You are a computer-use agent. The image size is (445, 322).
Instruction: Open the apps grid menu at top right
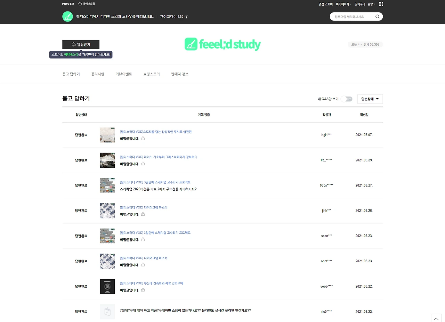click(381, 3)
